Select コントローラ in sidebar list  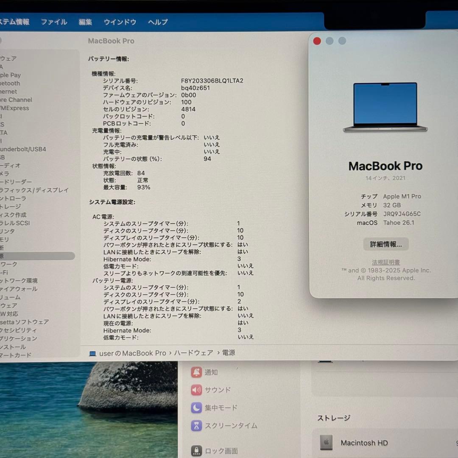(x=13, y=198)
